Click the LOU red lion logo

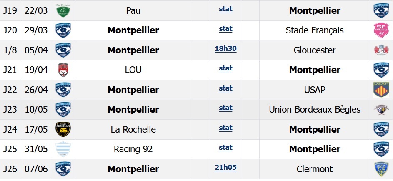(63, 70)
